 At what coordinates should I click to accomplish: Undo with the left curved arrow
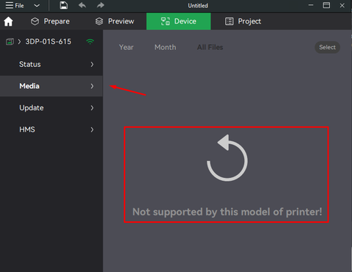(x=82, y=5)
